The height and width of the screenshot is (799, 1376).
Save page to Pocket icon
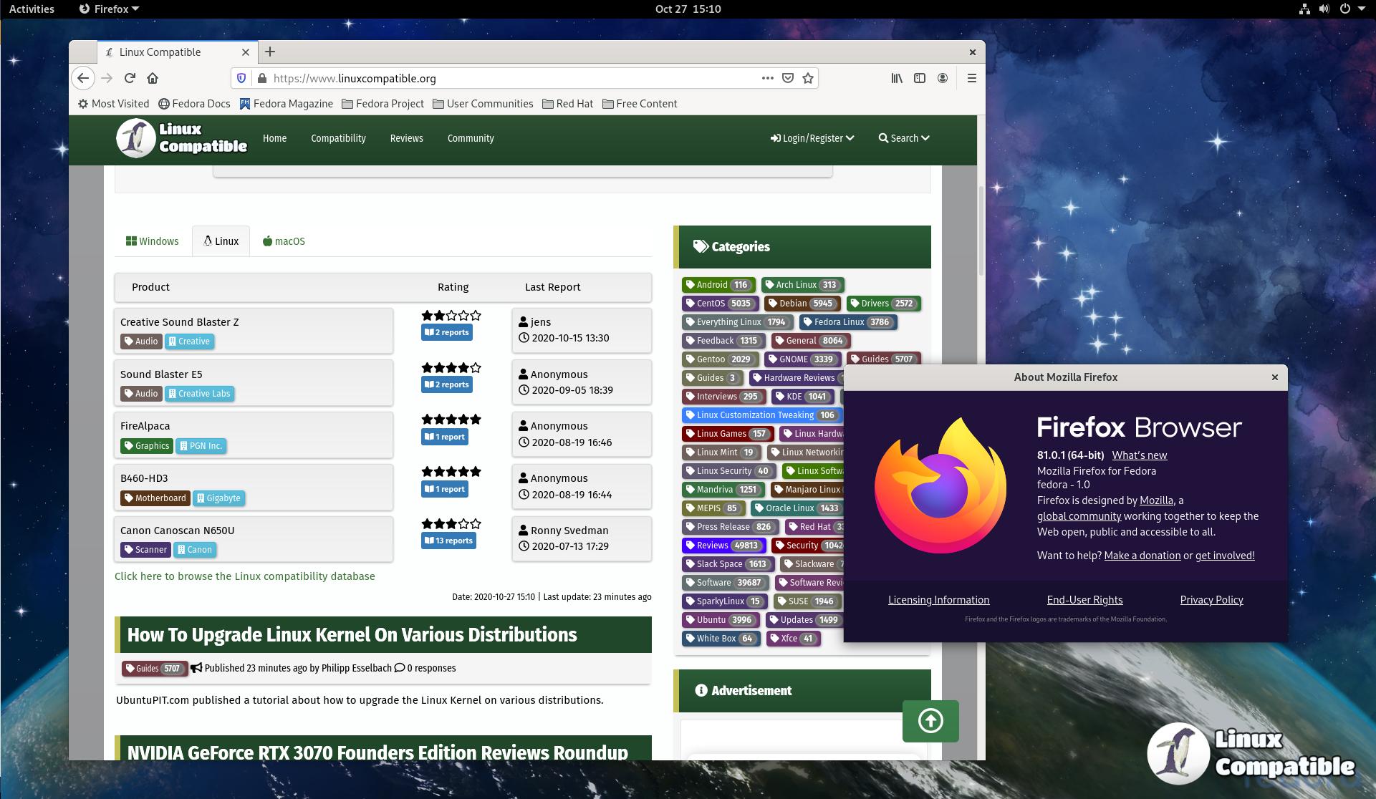pyautogui.click(x=788, y=78)
